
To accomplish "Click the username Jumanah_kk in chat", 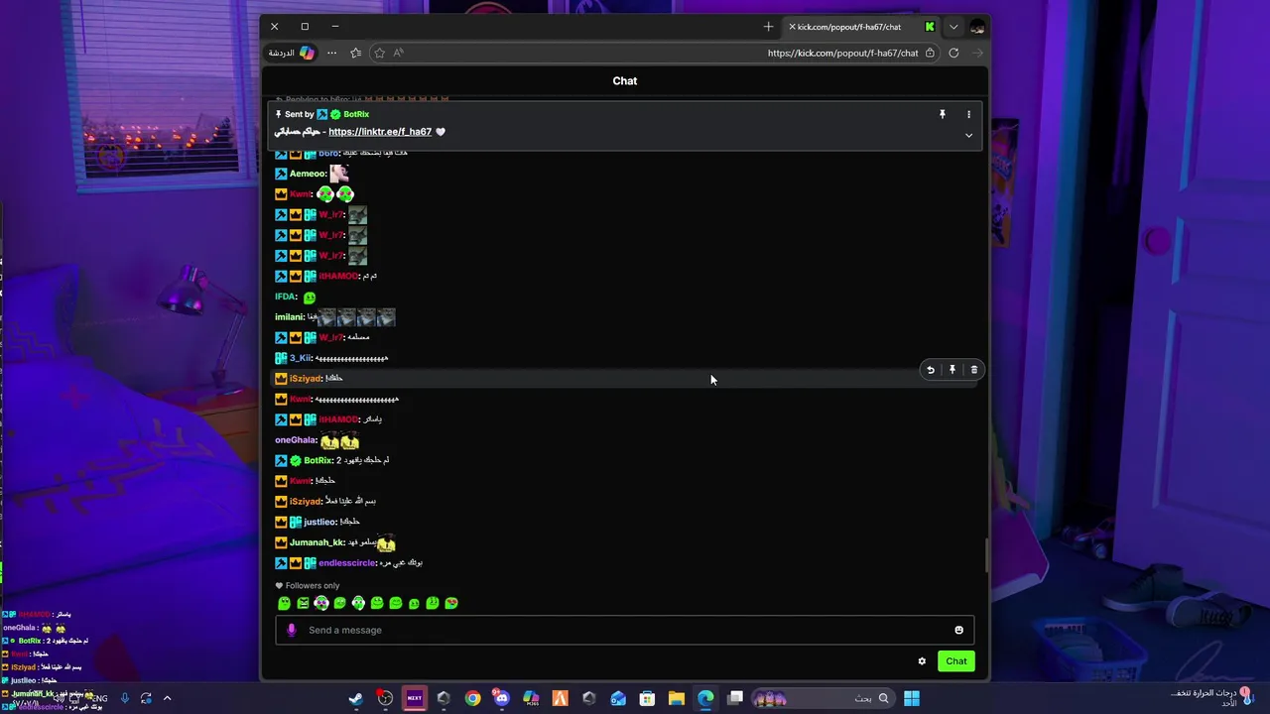I will (317, 542).
